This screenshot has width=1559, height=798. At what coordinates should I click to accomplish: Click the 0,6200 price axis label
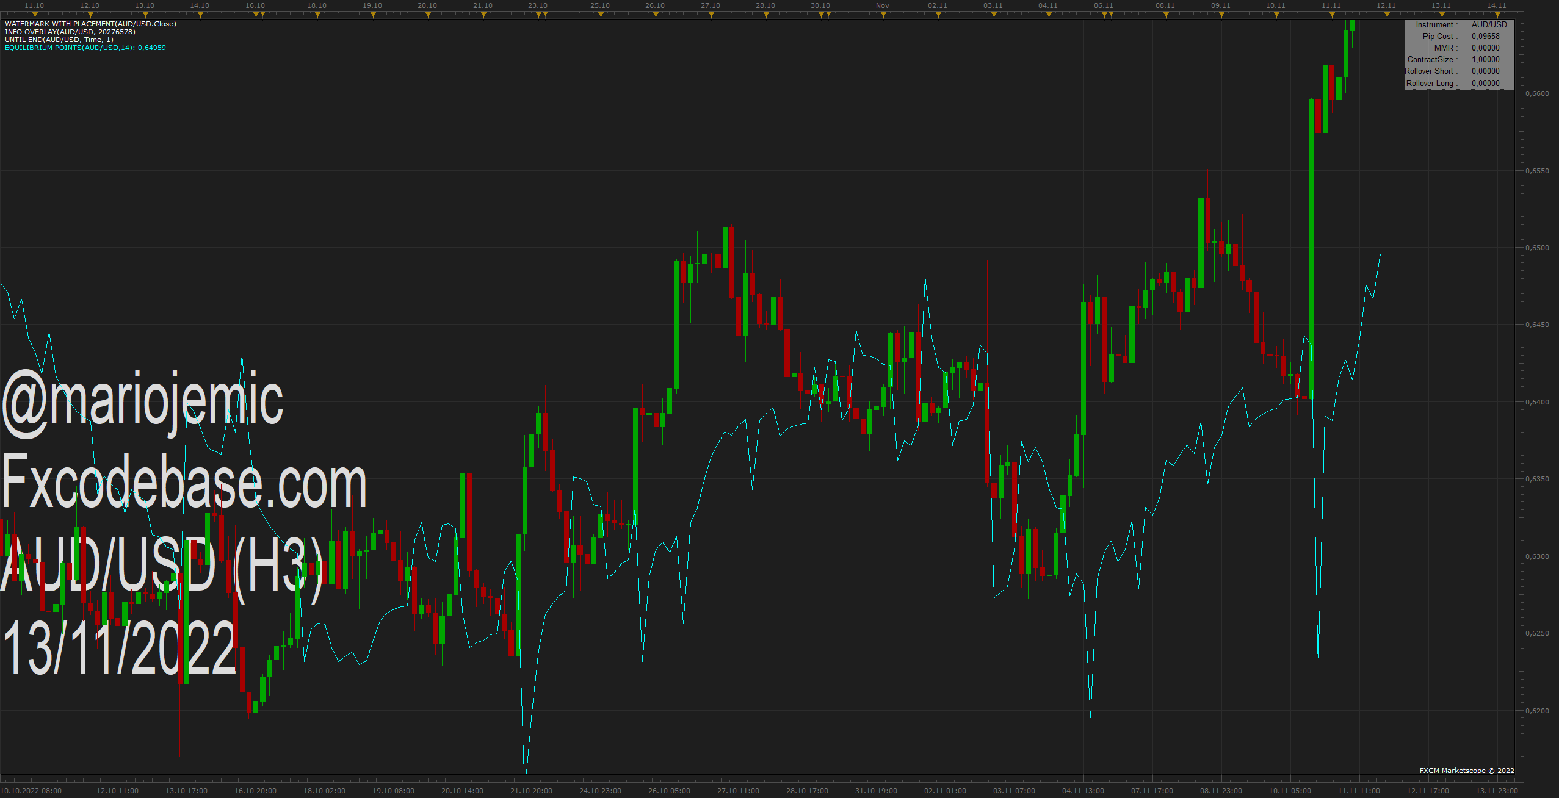(x=1537, y=711)
